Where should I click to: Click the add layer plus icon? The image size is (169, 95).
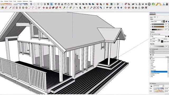(x=151, y=55)
